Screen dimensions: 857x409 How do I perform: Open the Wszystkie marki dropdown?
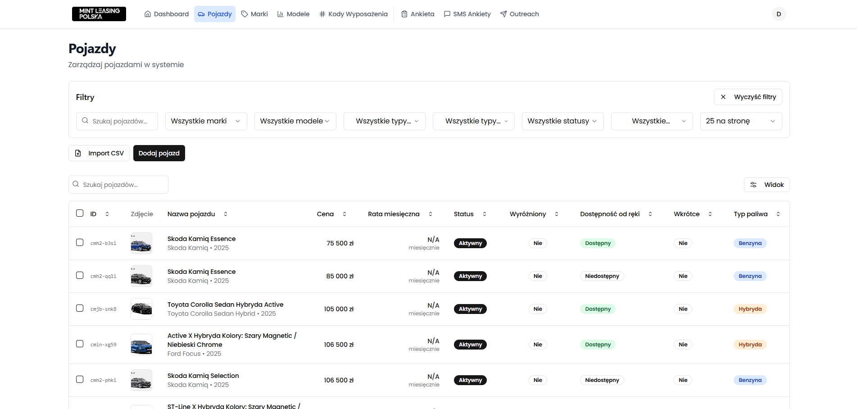tap(206, 121)
